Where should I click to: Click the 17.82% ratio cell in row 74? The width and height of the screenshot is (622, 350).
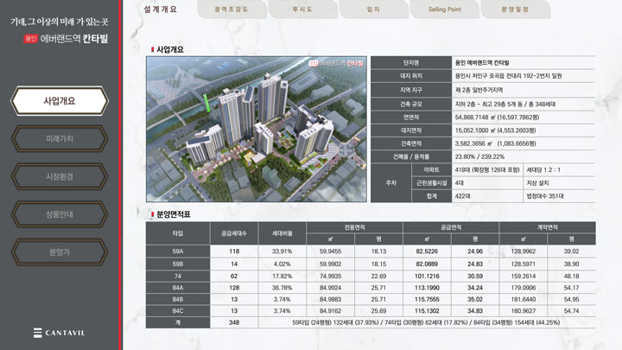pos(282,277)
